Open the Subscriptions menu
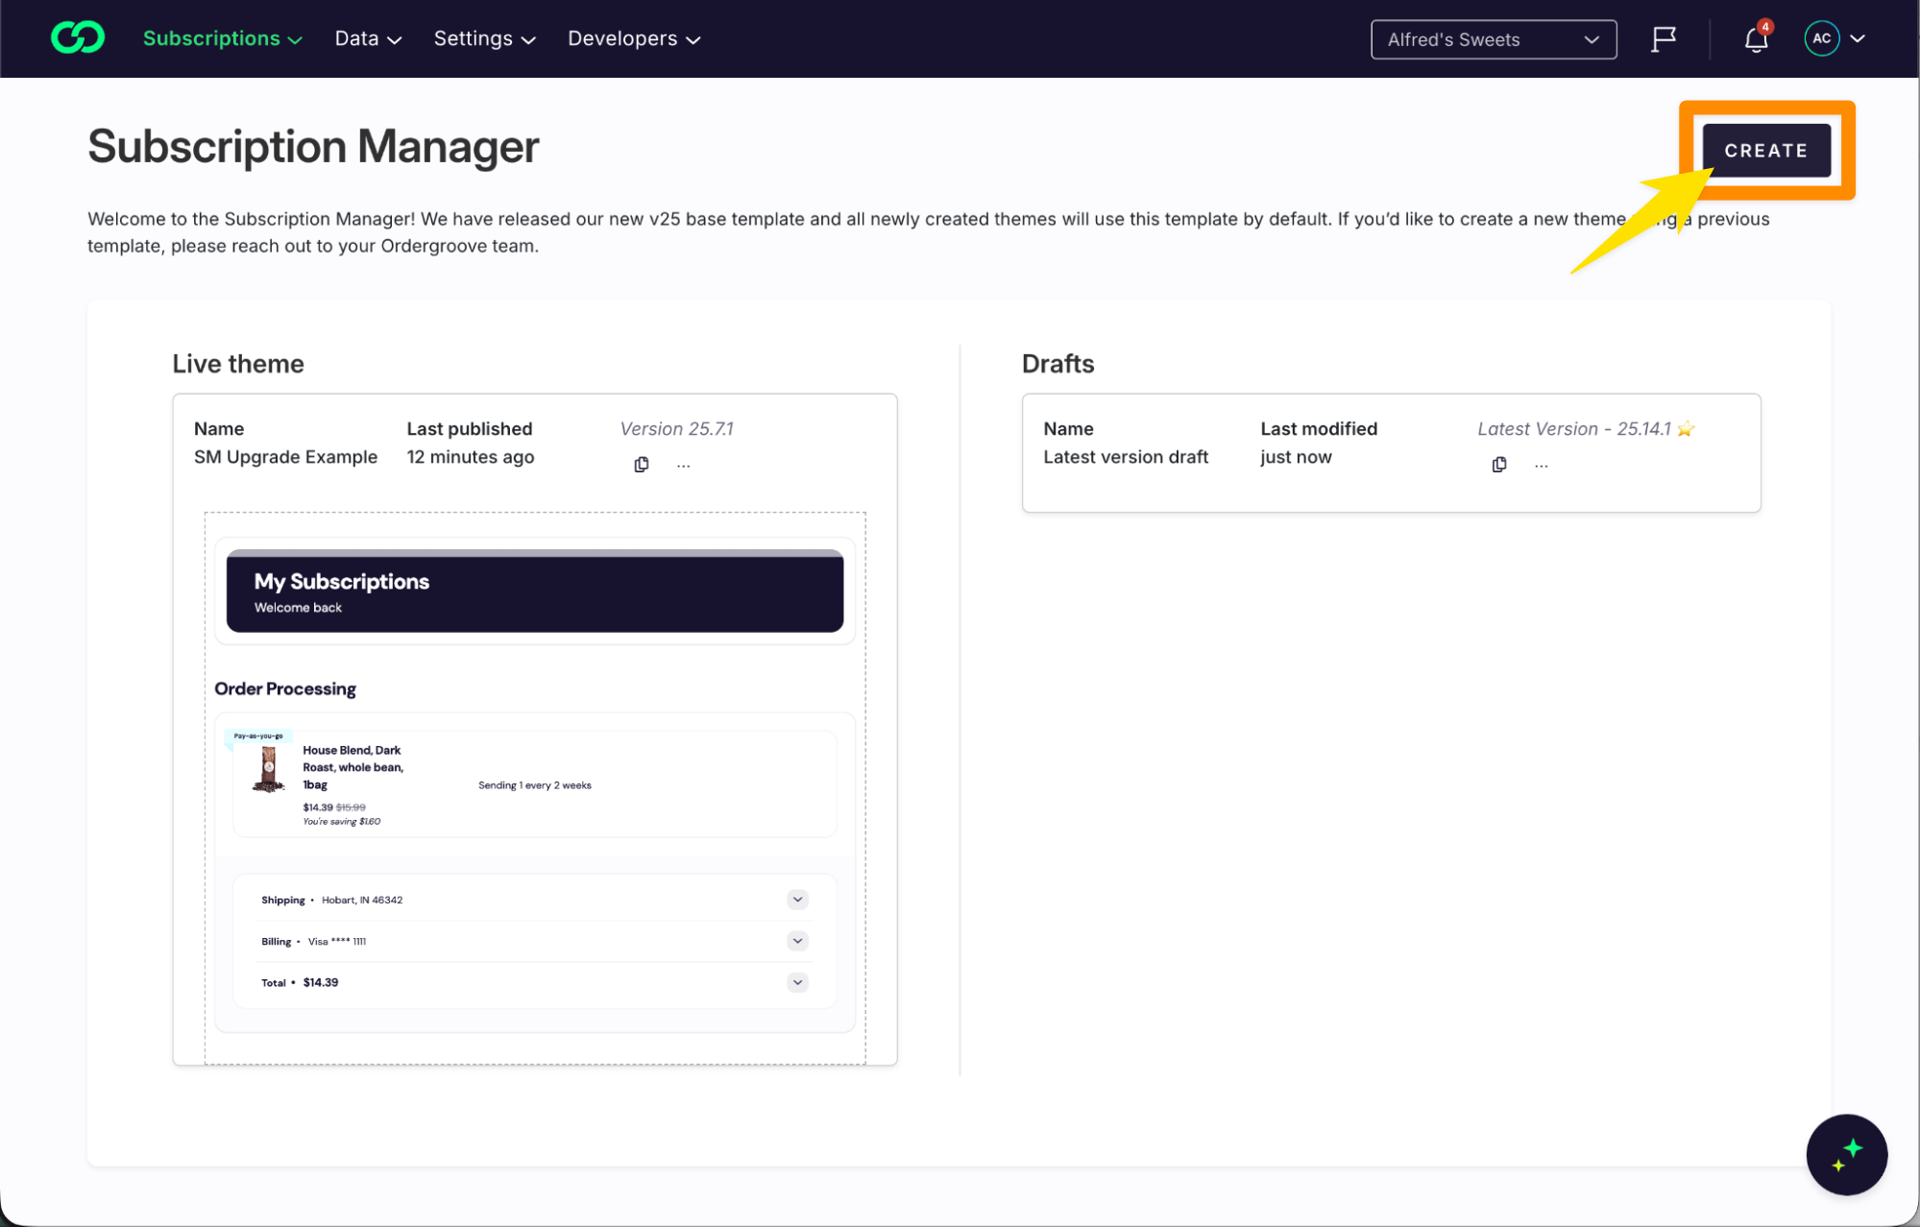1920x1227 pixels. [222, 38]
